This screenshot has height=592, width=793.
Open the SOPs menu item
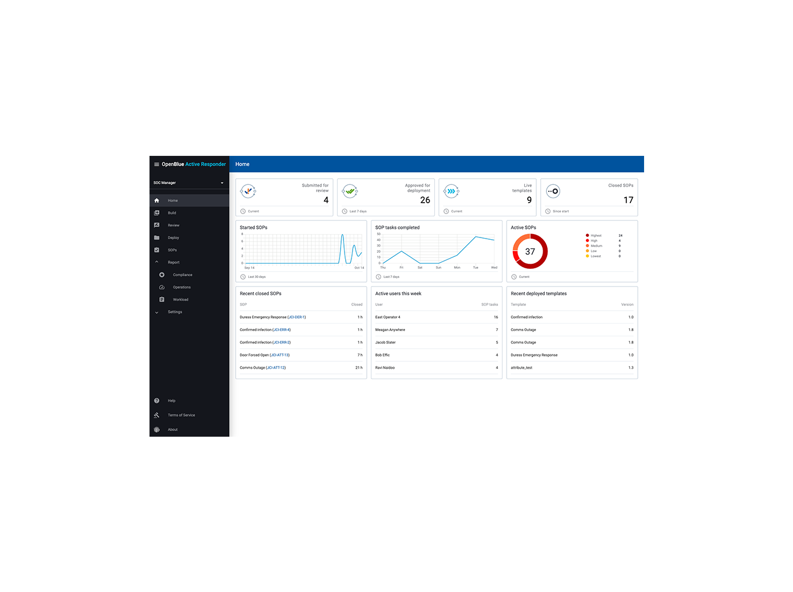click(172, 250)
